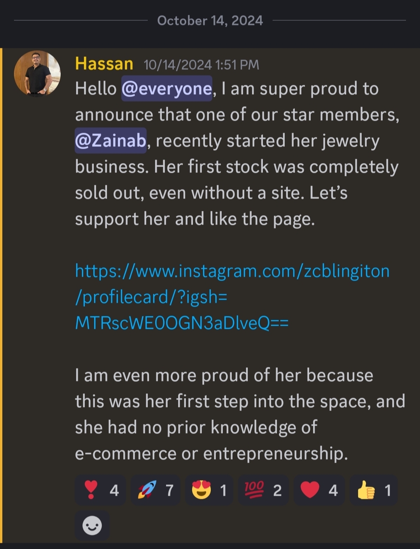React with the red exclamation mark emoji
This screenshot has height=549, width=420.
tap(100, 490)
